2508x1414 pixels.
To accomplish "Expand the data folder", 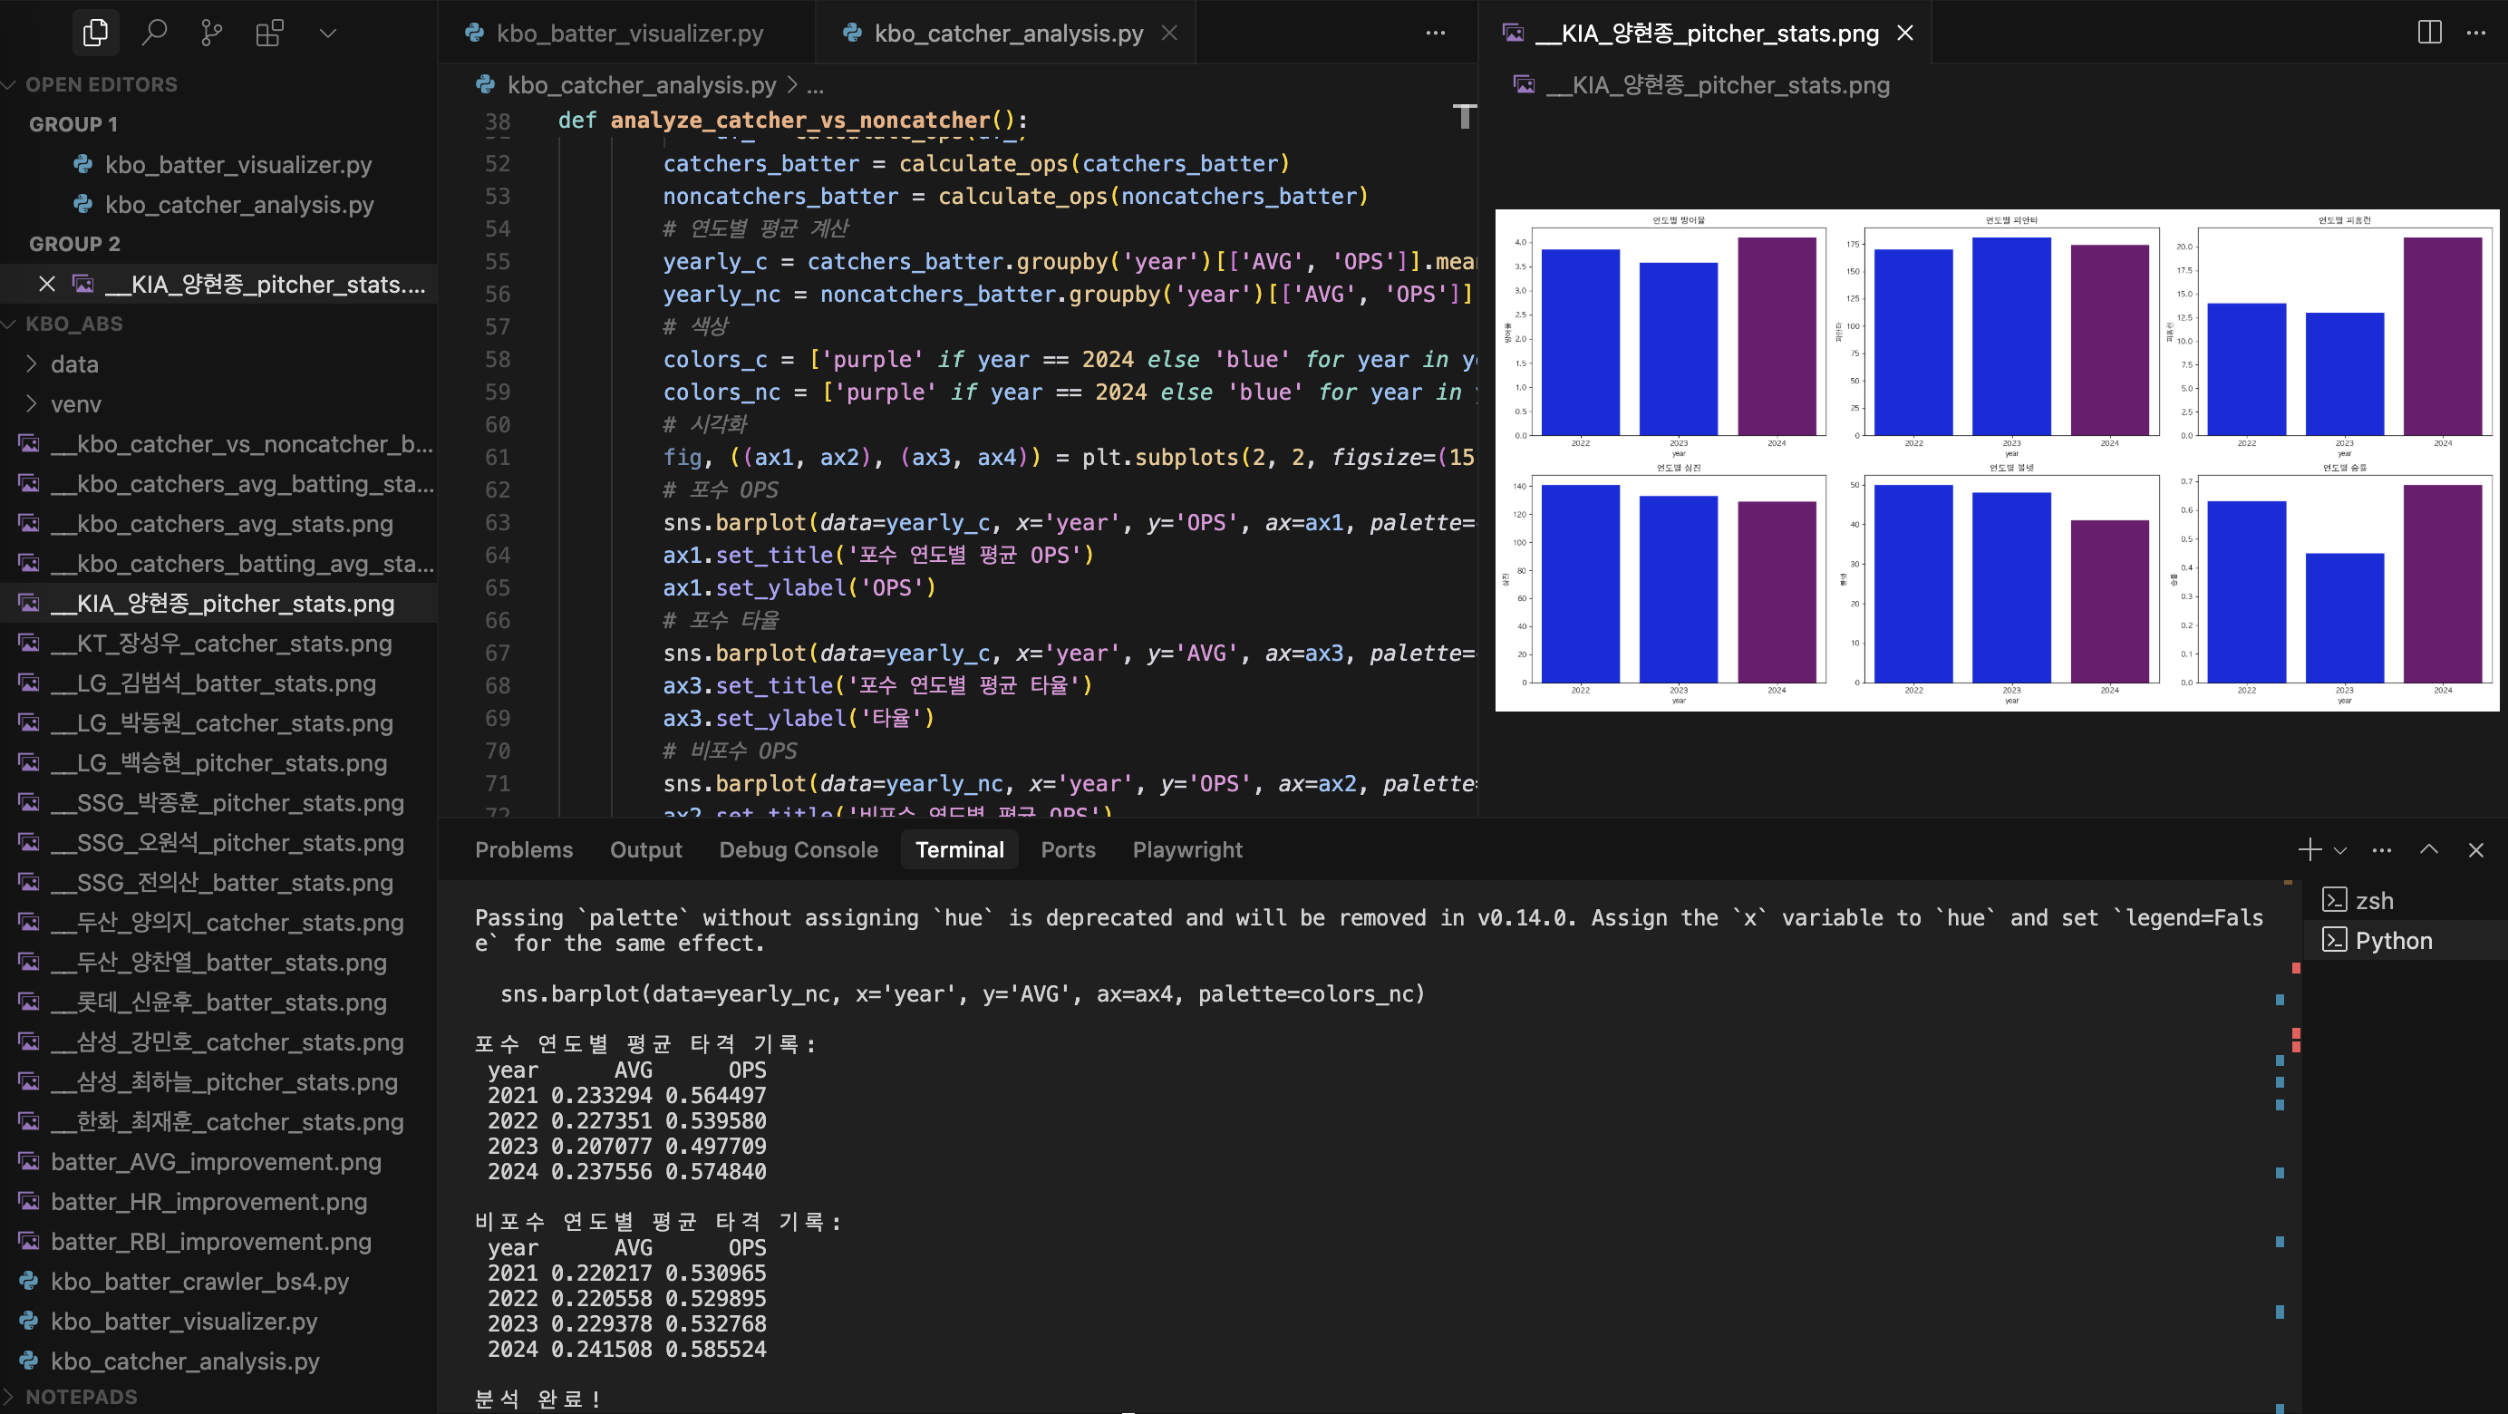I will pyautogui.click(x=74, y=364).
